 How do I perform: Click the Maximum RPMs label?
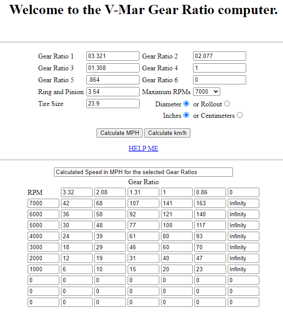pyautogui.click(x=166, y=92)
